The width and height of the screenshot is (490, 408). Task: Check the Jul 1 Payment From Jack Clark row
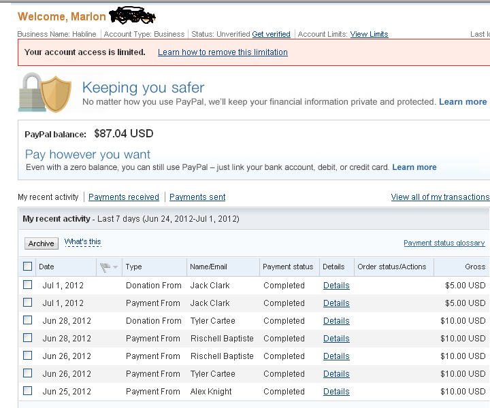click(27, 303)
